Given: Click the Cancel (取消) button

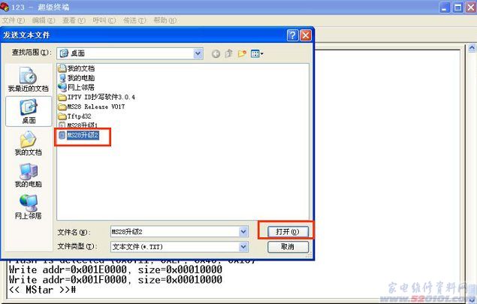Looking at the screenshot, I should (x=286, y=246).
